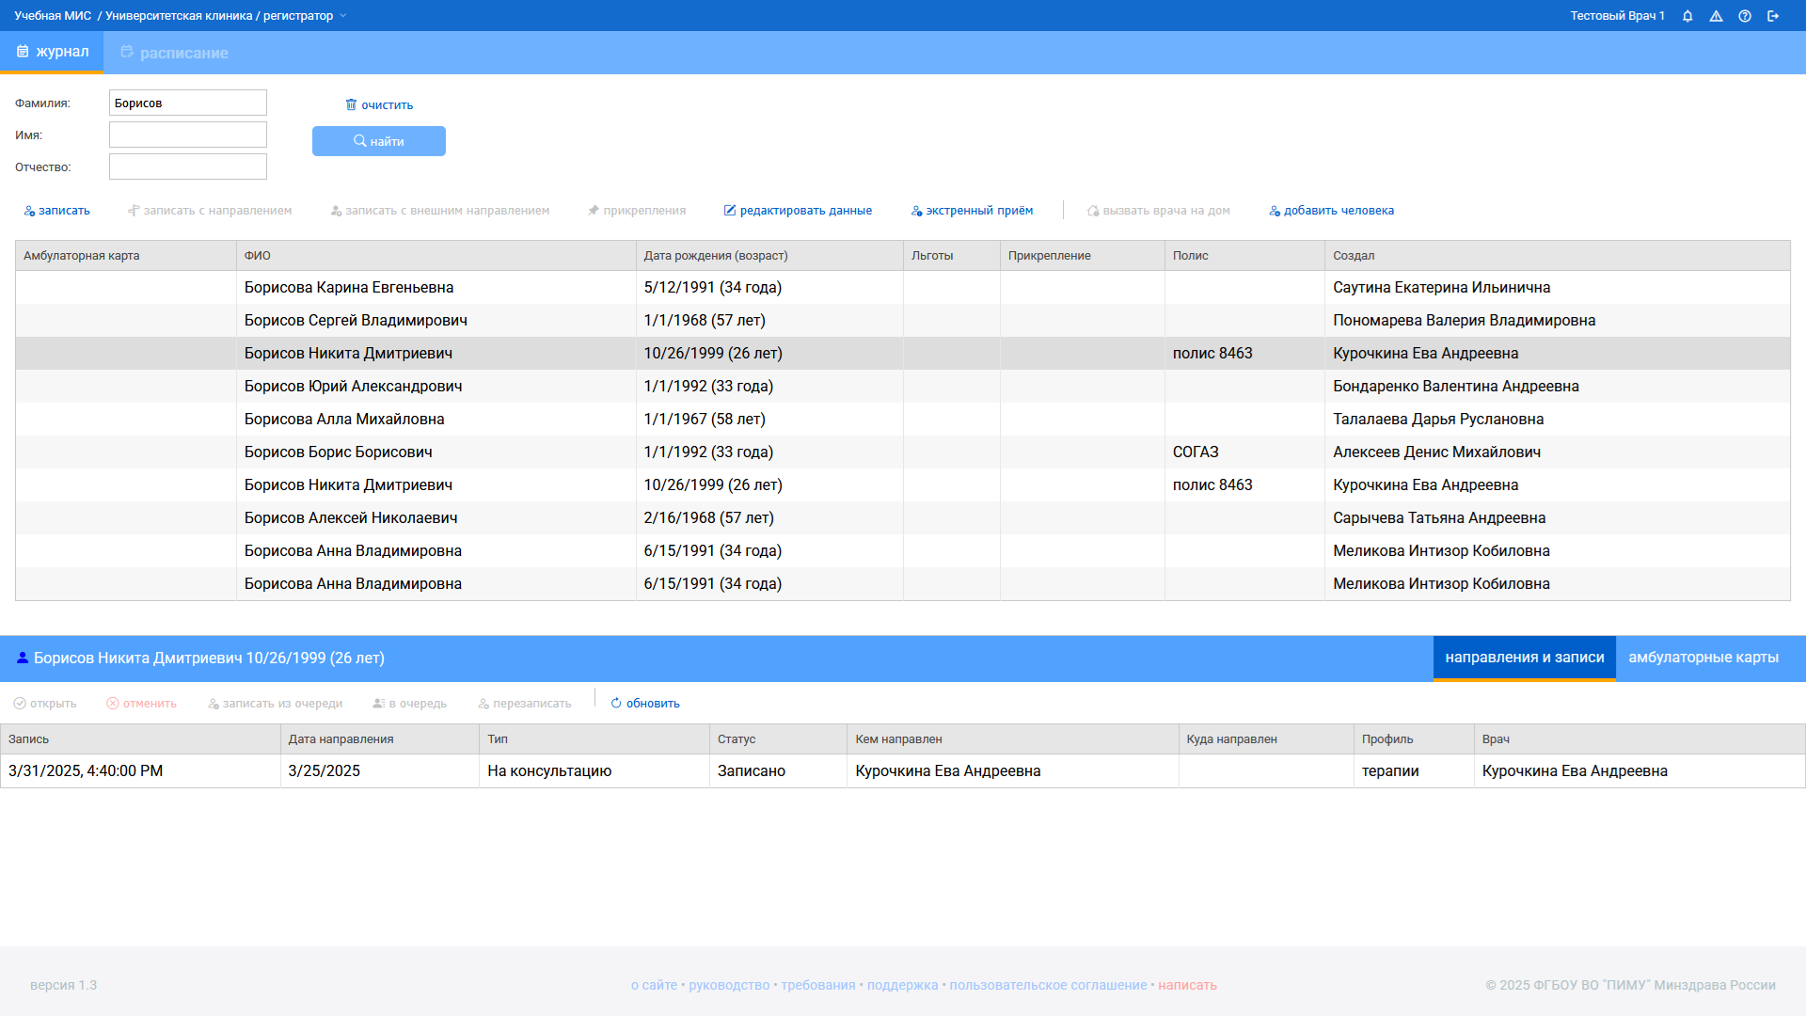Open 'амбулаторные карты' tab
1806x1016 pixels.
point(1703,658)
